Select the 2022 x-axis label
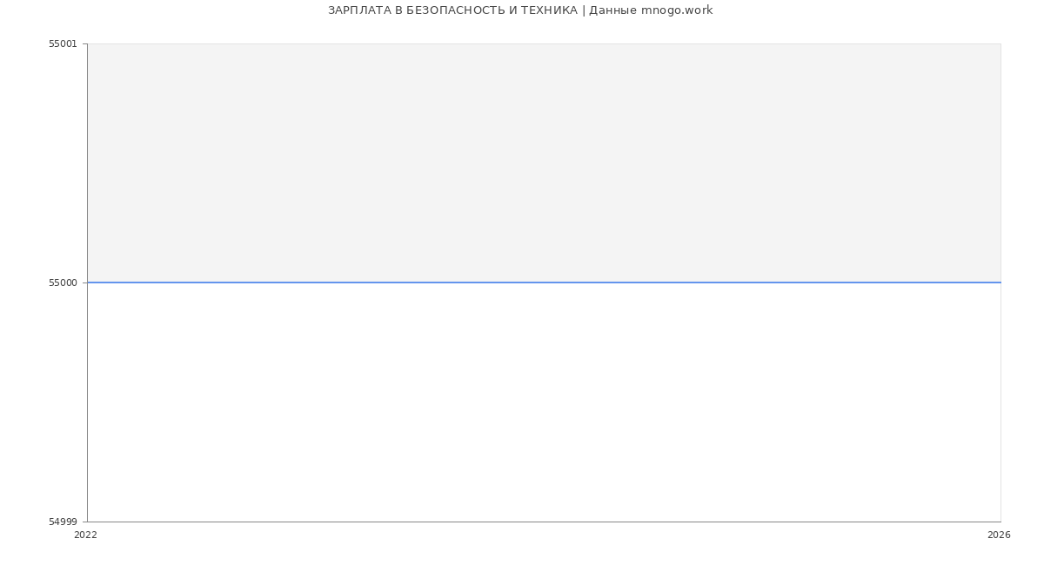The height and width of the screenshot is (565, 1044). point(84,535)
